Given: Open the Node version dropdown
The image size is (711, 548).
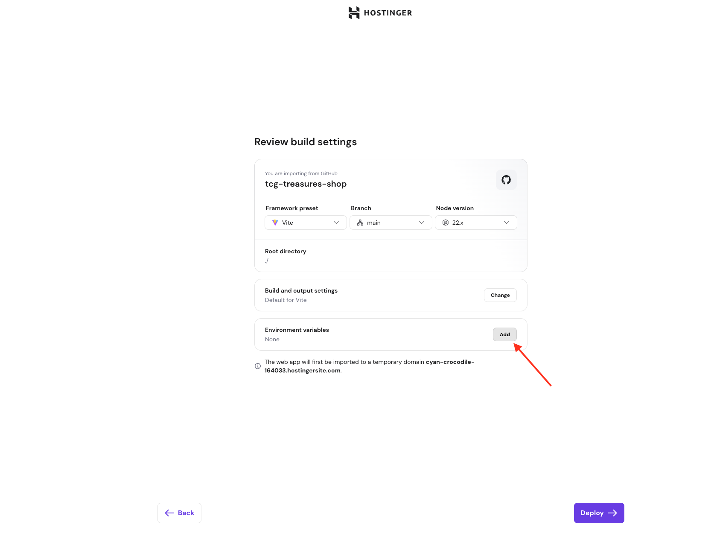Looking at the screenshot, I should [x=476, y=223].
